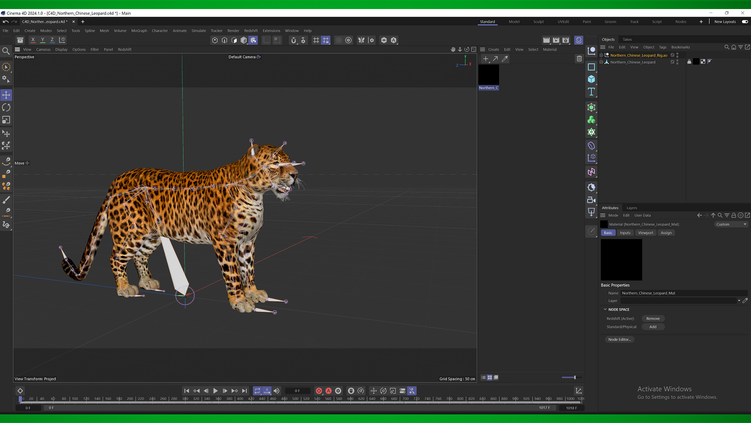Jump to end of animation
The image size is (751, 423).
[x=244, y=391]
